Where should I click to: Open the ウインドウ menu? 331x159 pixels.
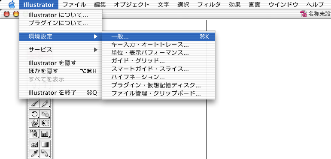(x=283, y=4)
